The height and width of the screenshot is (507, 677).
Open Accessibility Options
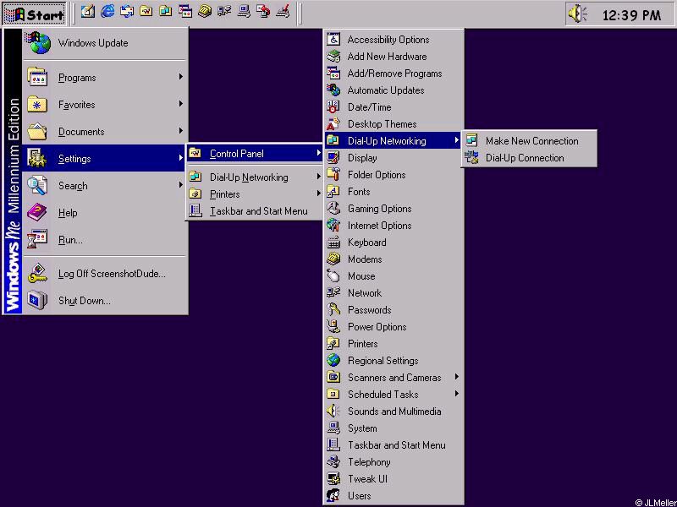[394, 40]
